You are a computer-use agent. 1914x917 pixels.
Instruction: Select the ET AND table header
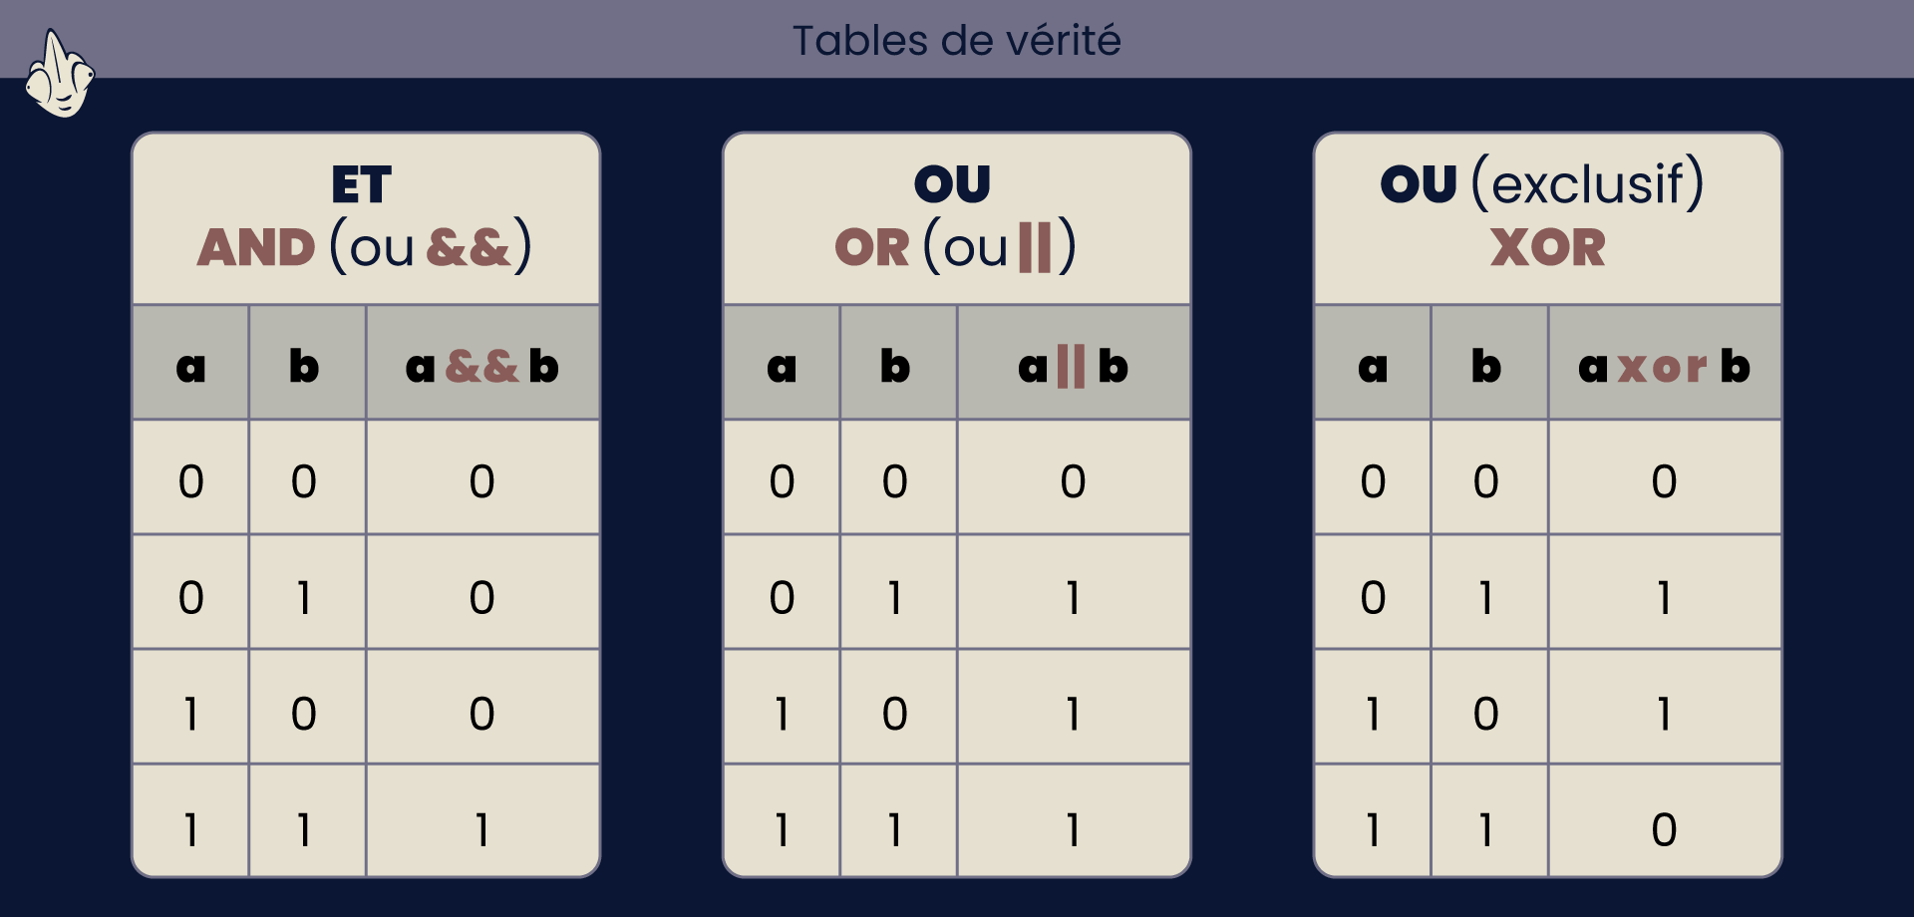[x=366, y=218]
